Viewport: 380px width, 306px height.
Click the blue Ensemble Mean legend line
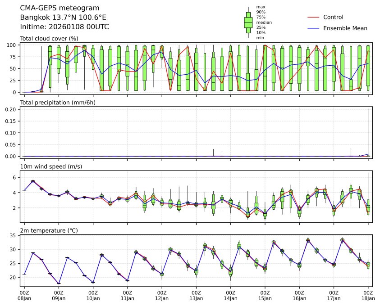313,28
